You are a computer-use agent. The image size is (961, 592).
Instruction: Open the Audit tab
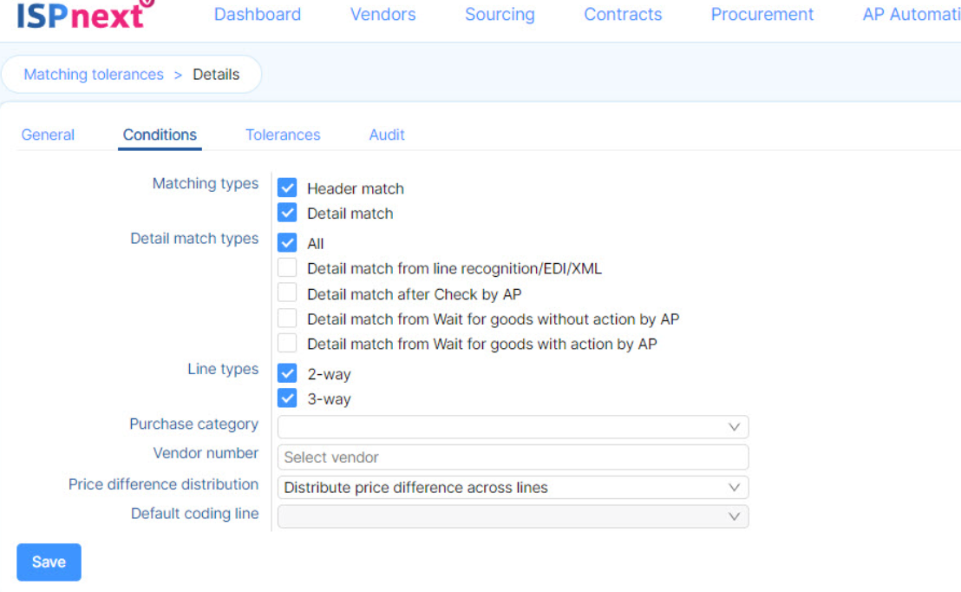point(387,135)
